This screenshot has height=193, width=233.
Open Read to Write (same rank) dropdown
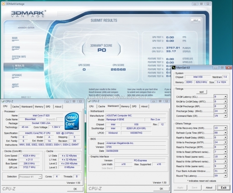pyautogui.click(x=225, y=166)
